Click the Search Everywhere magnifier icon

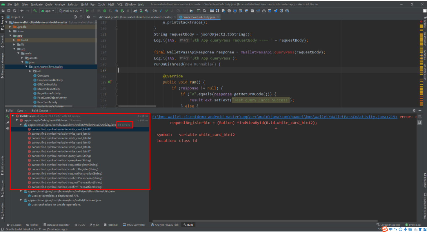click(x=205, y=11)
